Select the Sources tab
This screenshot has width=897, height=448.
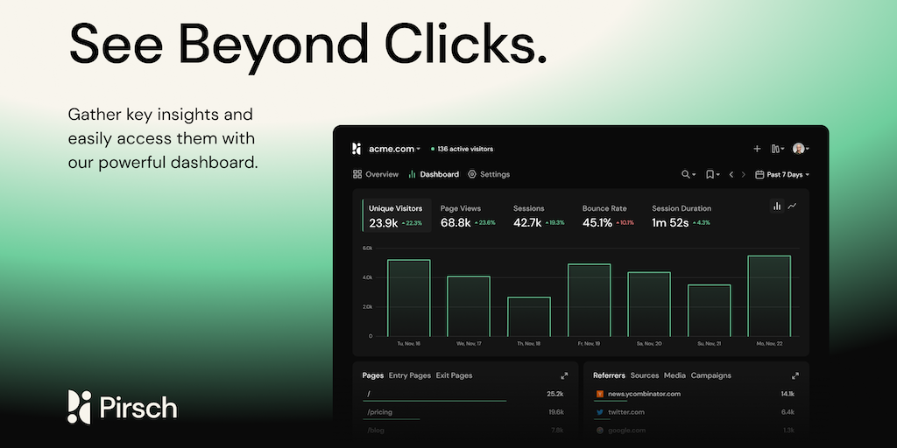[645, 375]
